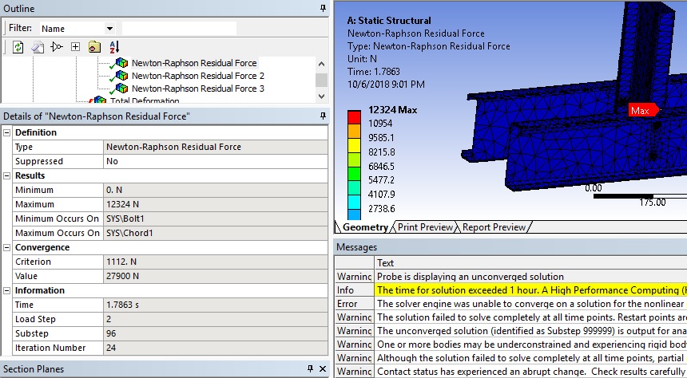Select Newton-Raphson Residual Force 3 item
The height and width of the screenshot is (378, 687).
pyautogui.click(x=198, y=89)
